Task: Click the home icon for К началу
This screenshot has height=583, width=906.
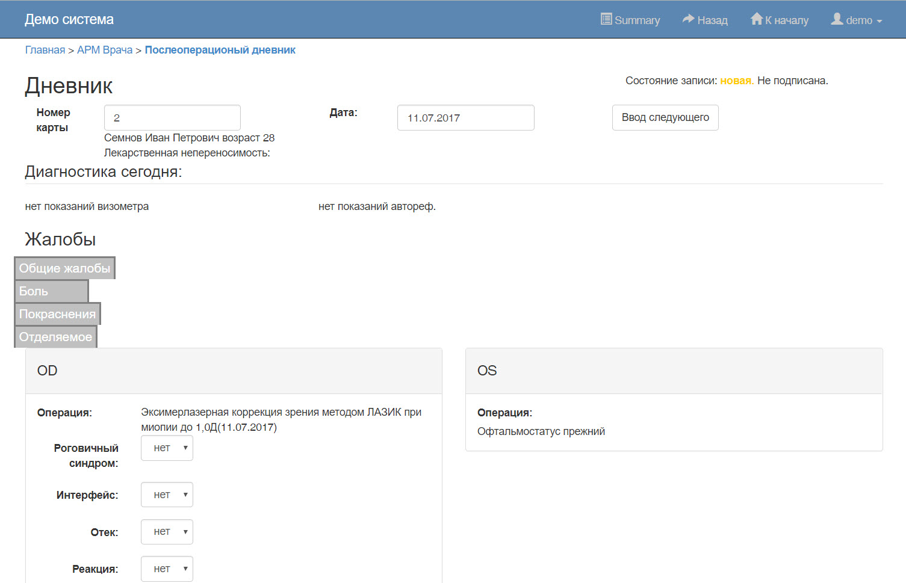Action: pyautogui.click(x=757, y=19)
